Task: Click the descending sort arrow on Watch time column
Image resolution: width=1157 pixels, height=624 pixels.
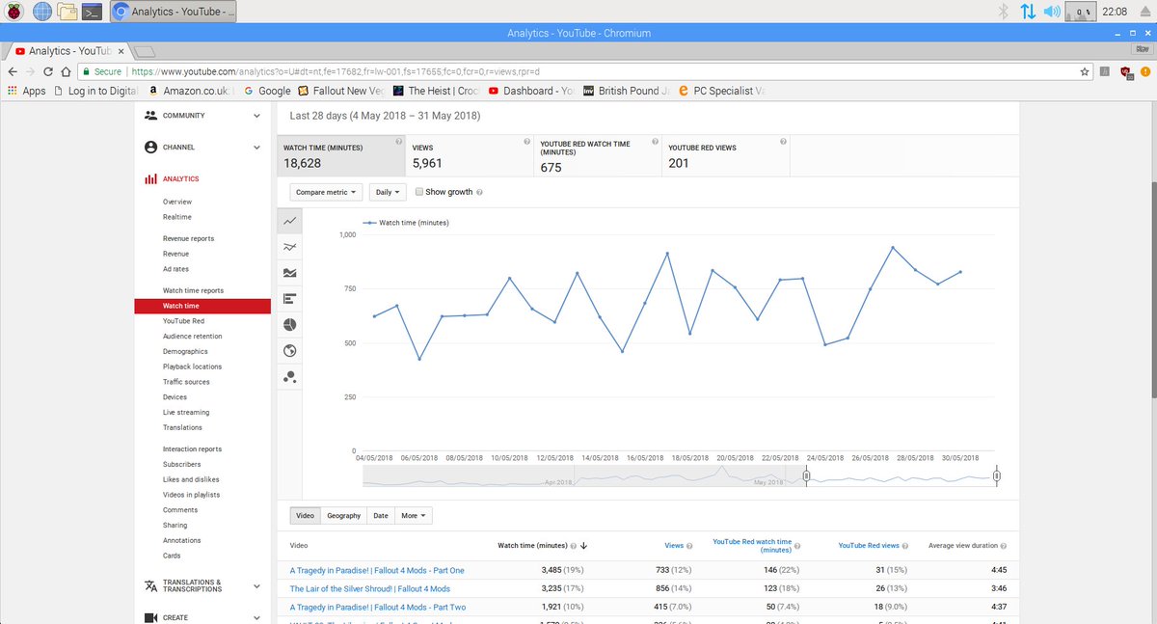Action: tap(584, 546)
